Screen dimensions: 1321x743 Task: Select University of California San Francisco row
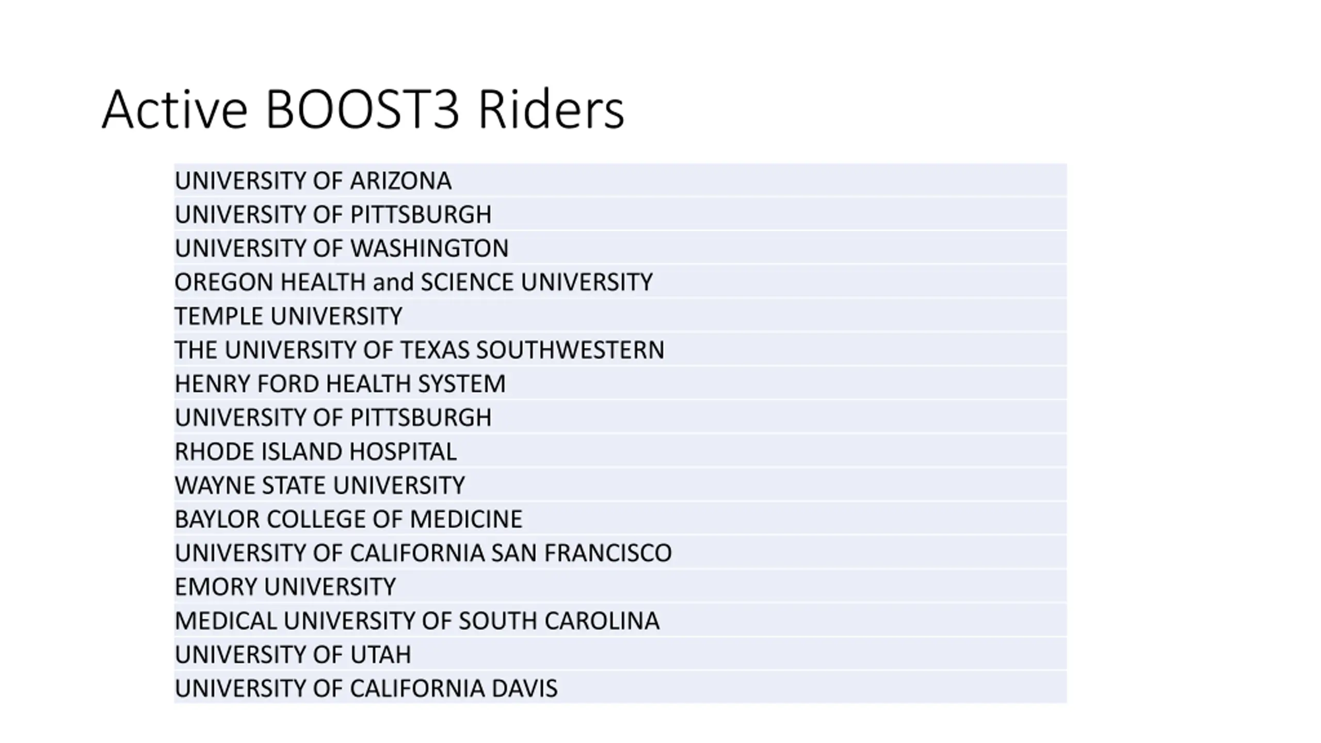tap(620, 553)
